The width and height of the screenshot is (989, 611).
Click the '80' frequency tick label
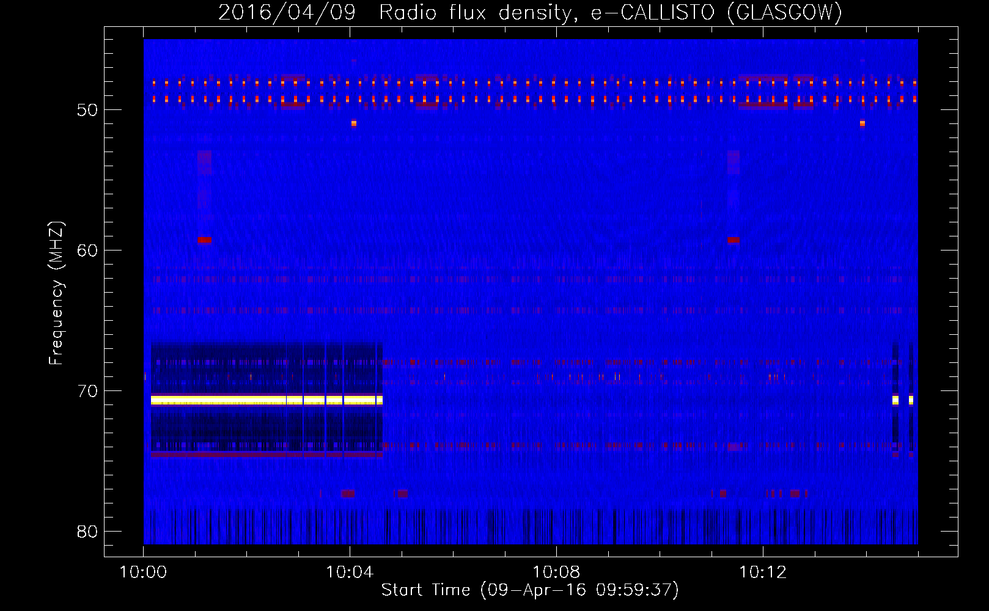(87, 532)
